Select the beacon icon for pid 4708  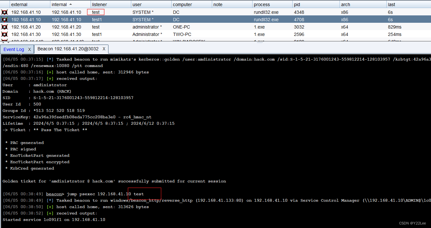coord(4,20)
